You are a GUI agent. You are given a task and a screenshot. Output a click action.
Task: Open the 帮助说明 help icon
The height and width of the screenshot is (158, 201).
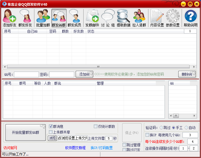click(190, 18)
